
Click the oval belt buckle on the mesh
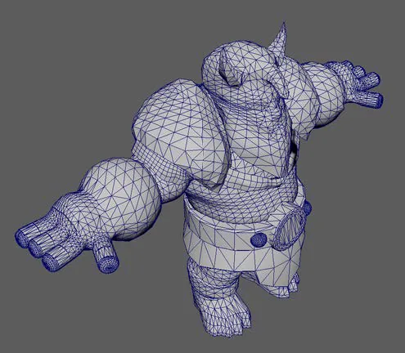click(x=290, y=228)
